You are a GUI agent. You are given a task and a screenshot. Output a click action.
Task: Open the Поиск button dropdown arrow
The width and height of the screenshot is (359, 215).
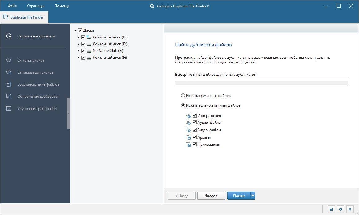[x=253, y=196]
